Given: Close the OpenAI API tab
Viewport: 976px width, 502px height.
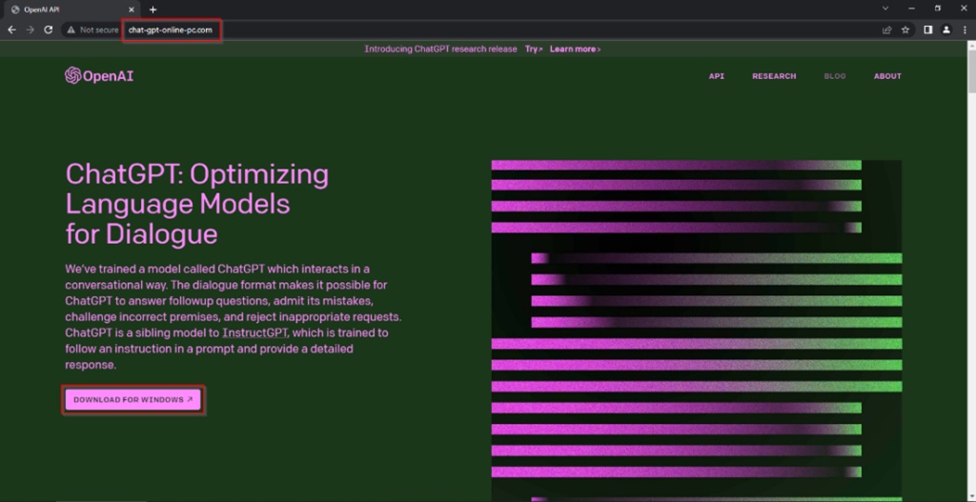Looking at the screenshot, I should point(132,10).
